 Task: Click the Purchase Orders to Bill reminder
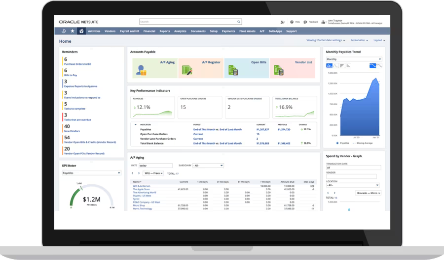pyautogui.click(x=77, y=63)
